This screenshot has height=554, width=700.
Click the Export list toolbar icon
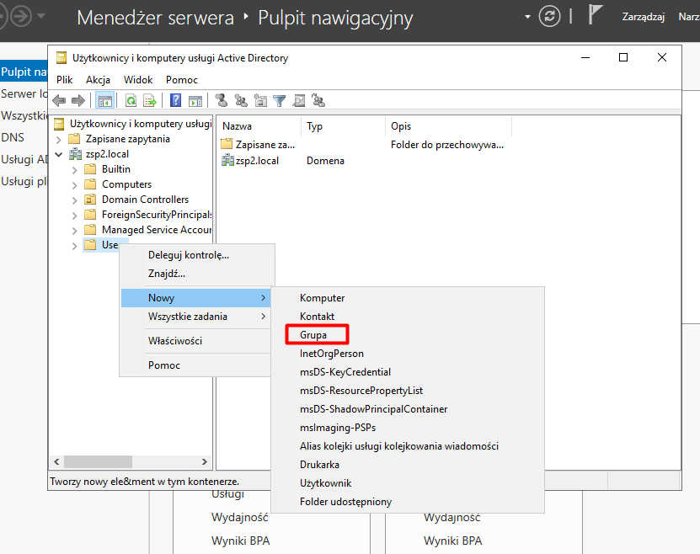coord(150,101)
